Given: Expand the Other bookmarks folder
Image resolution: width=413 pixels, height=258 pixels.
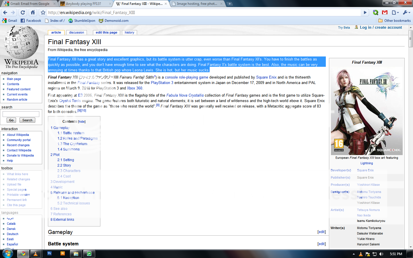Looking at the screenshot, I should pos(394,21).
